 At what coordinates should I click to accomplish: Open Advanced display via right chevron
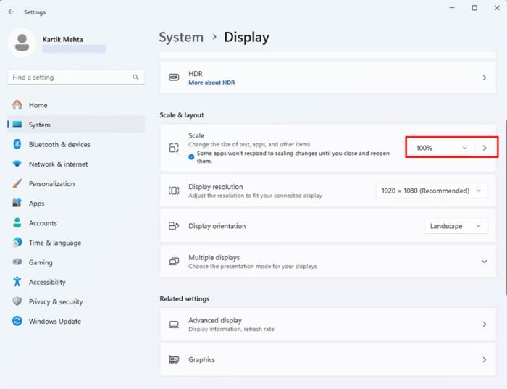coord(485,325)
